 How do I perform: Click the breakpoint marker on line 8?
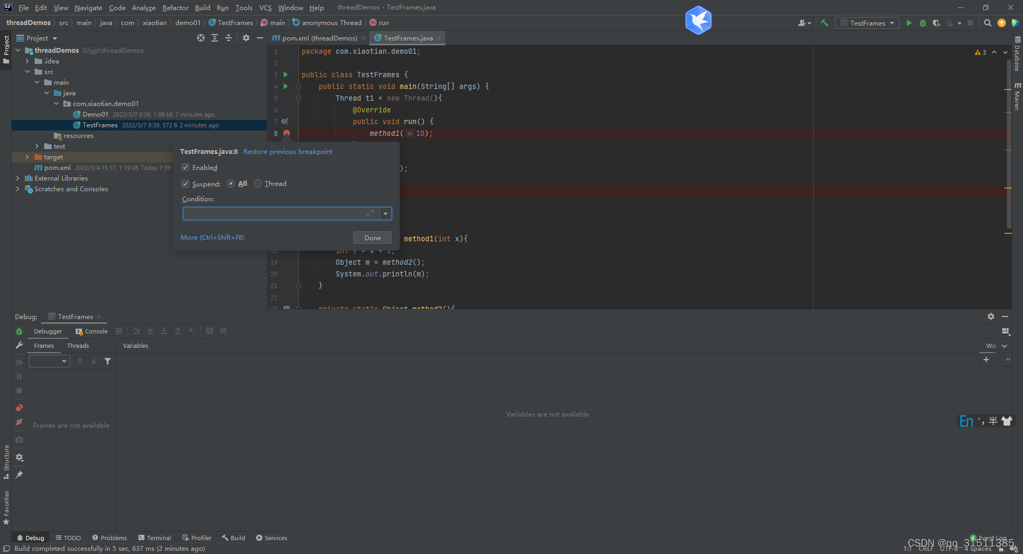click(287, 133)
